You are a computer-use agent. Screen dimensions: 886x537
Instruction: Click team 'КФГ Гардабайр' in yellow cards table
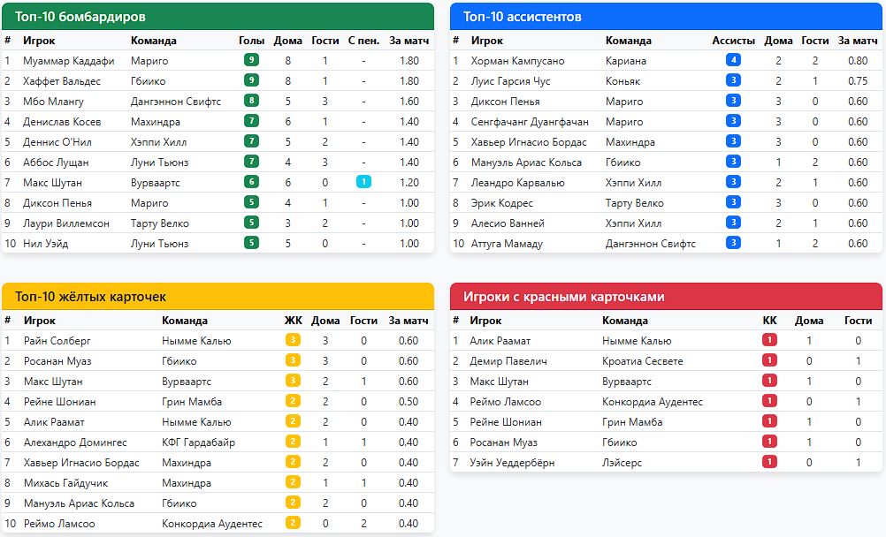(198, 442)
